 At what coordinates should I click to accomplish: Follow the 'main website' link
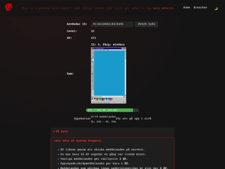(163, 8)
